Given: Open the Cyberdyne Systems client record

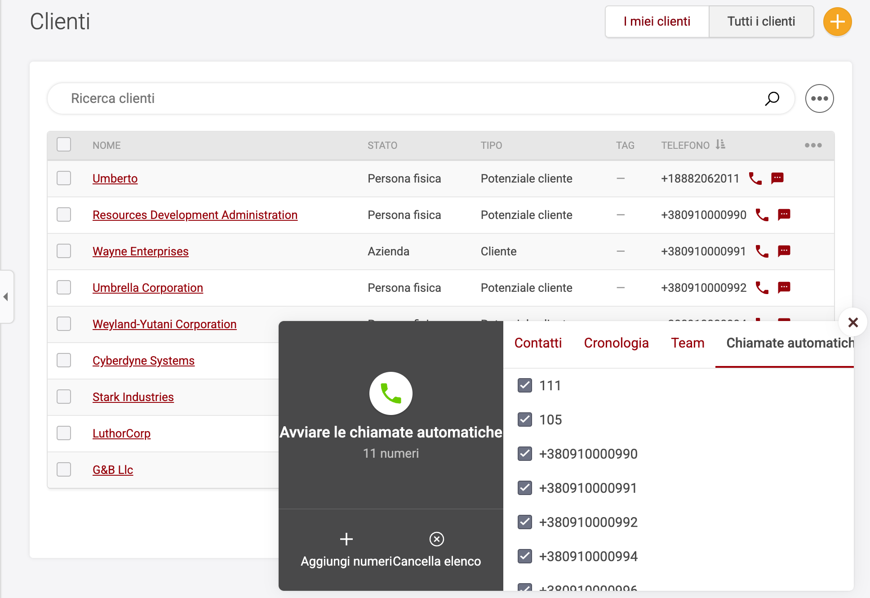Looking at the screenshot, I should (143, 360).
